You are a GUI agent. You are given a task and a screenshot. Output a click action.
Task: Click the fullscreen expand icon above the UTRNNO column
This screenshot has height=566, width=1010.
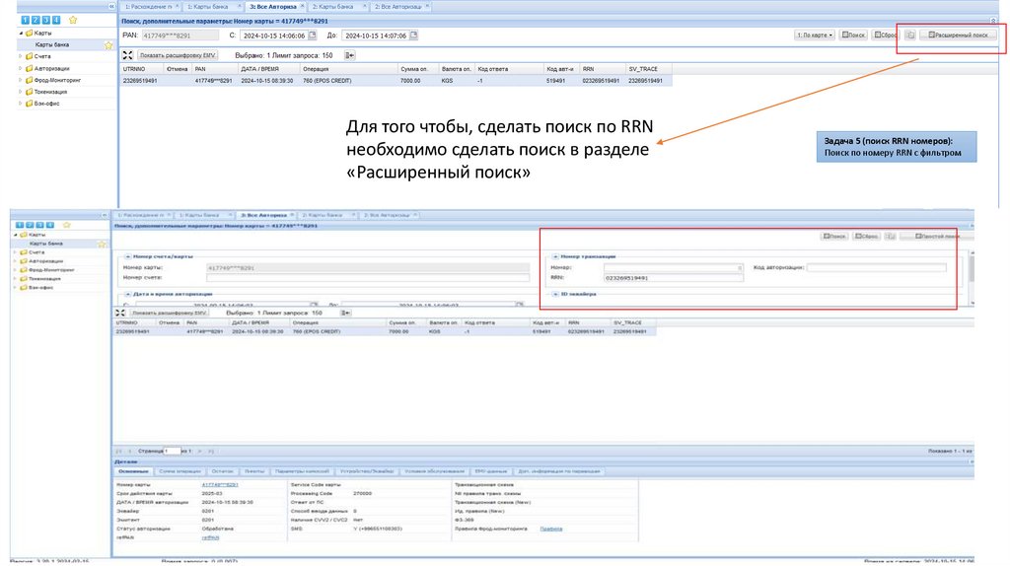click(x=127, y=55)
